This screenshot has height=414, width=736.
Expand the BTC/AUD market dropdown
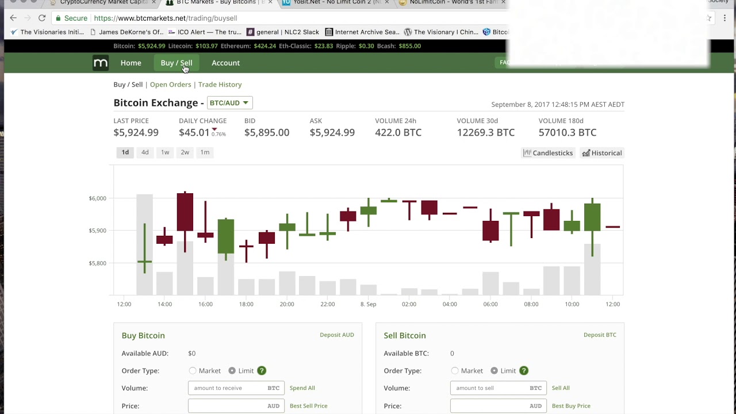click(x=229, y=103)
